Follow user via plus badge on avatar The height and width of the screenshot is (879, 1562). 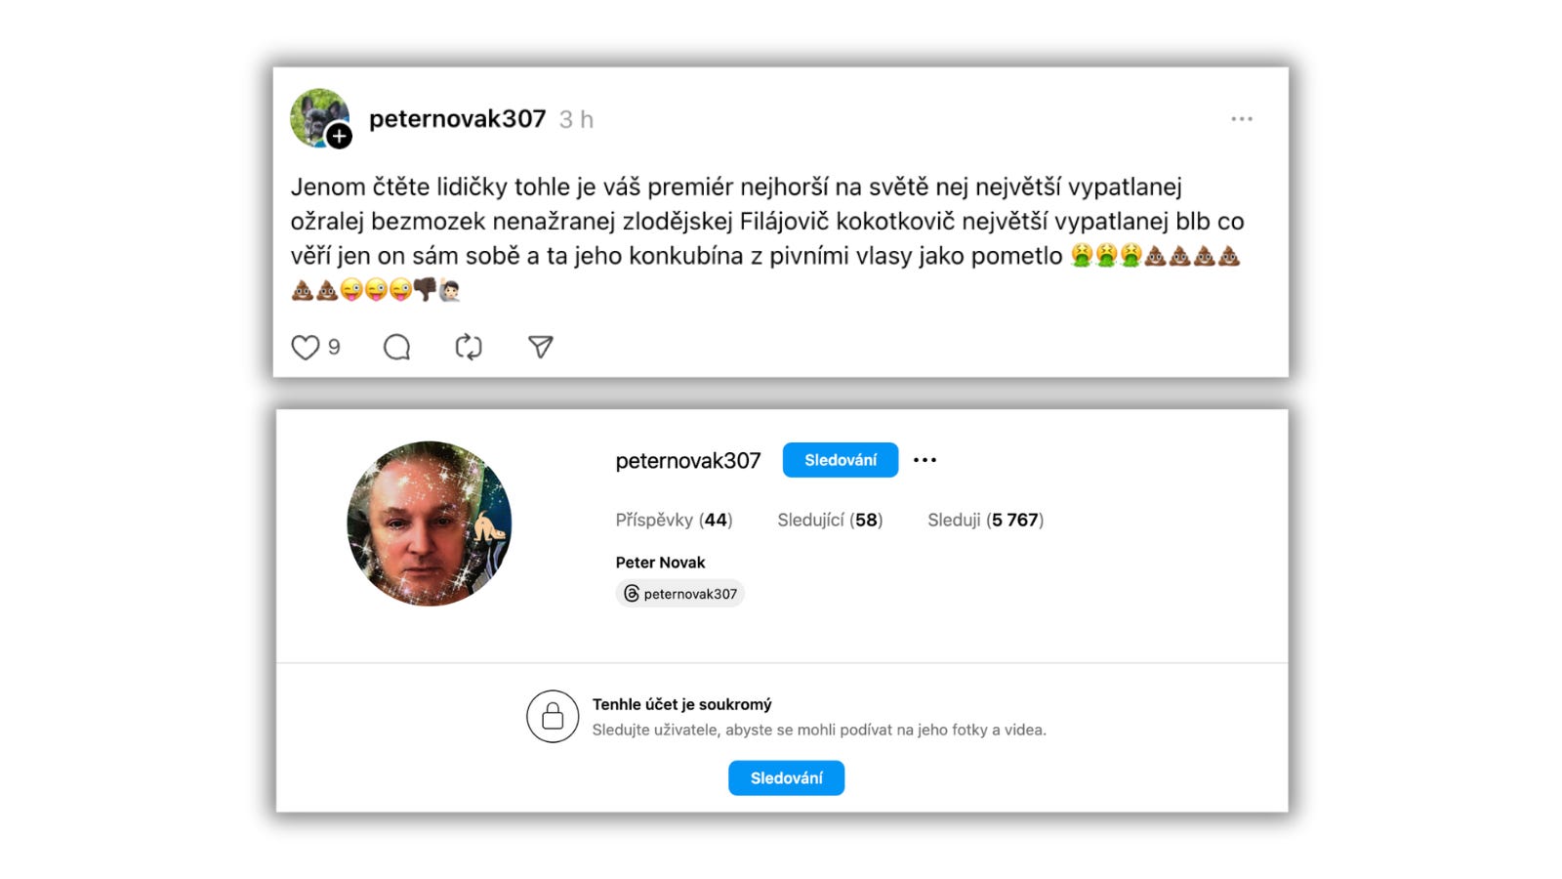tap(339, 136)
